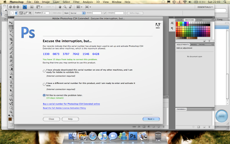Screen dimensions: 230x144
Task: Select the Zoom tool in toolbox
Action: click(x=11, y=112)
